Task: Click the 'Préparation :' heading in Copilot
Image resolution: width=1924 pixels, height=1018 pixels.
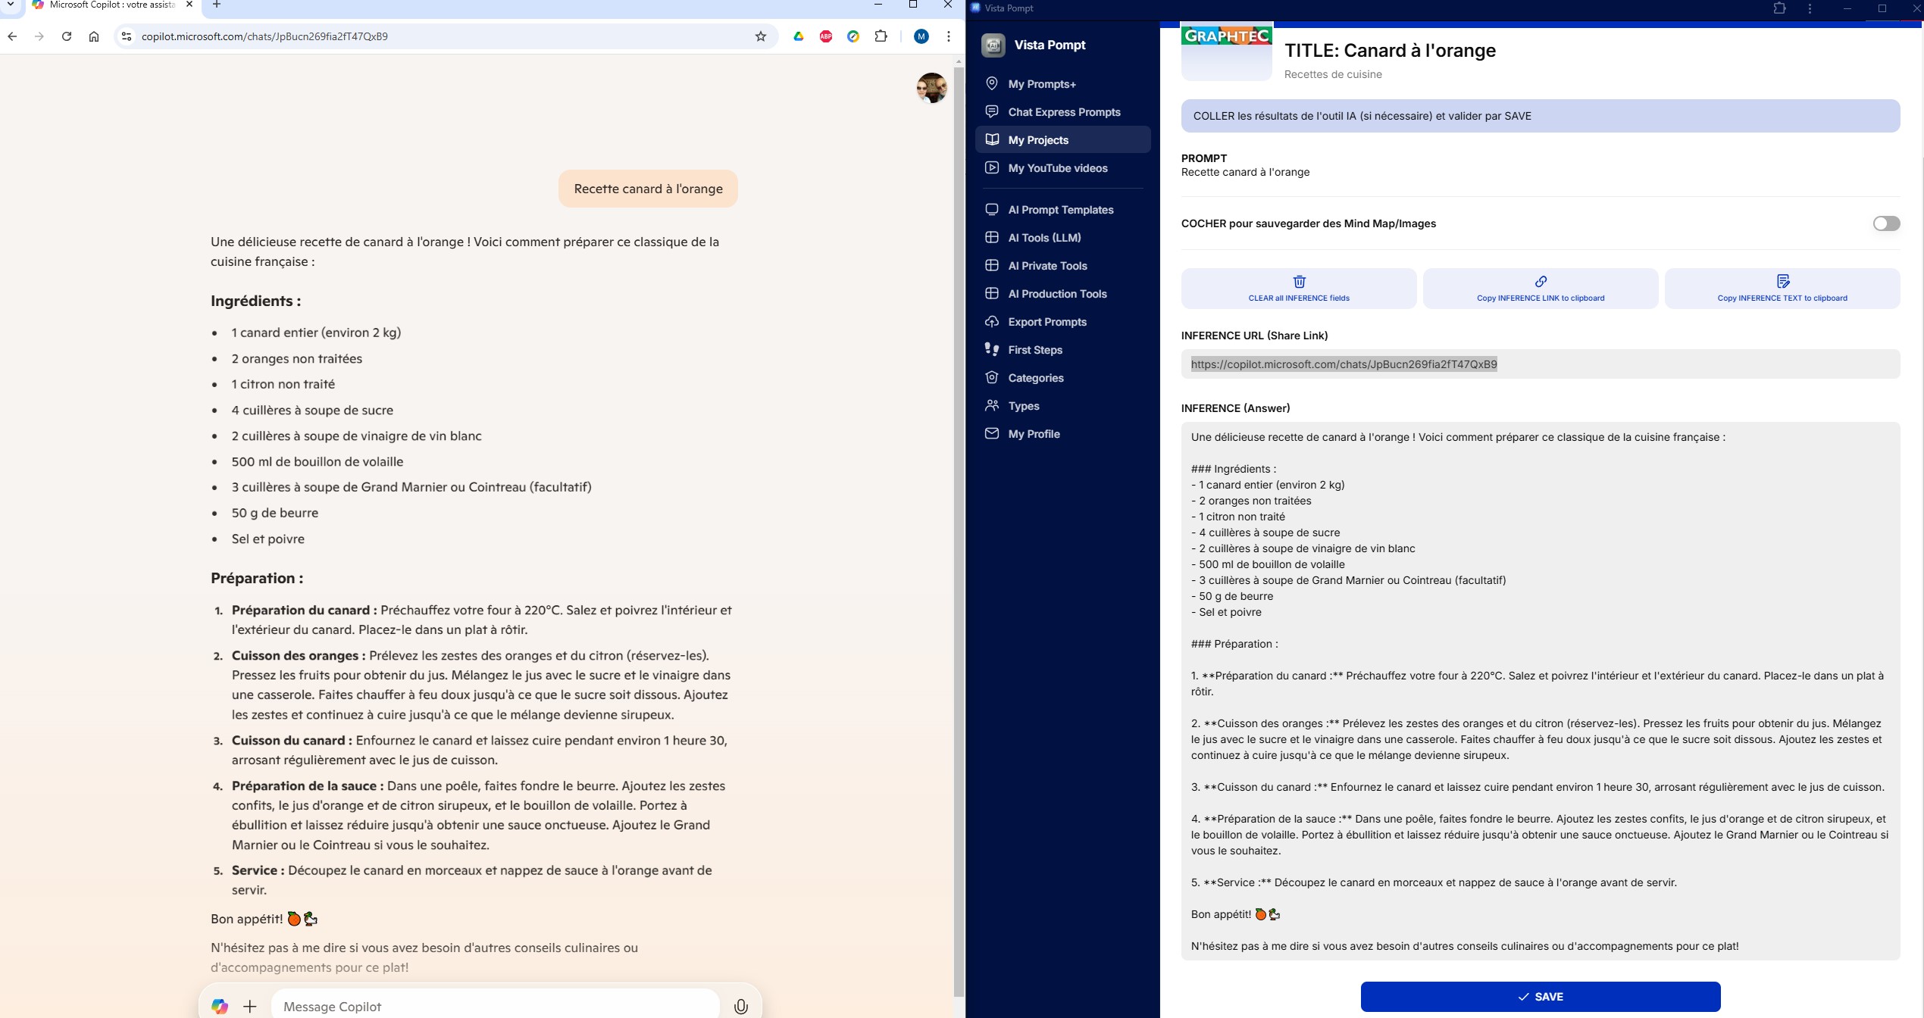Action: pos(257,578)
